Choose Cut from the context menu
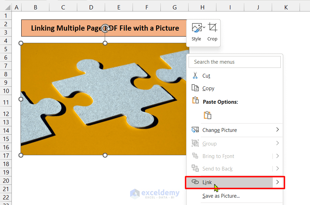Screen dimensions: 310x205 pos(235,76)
